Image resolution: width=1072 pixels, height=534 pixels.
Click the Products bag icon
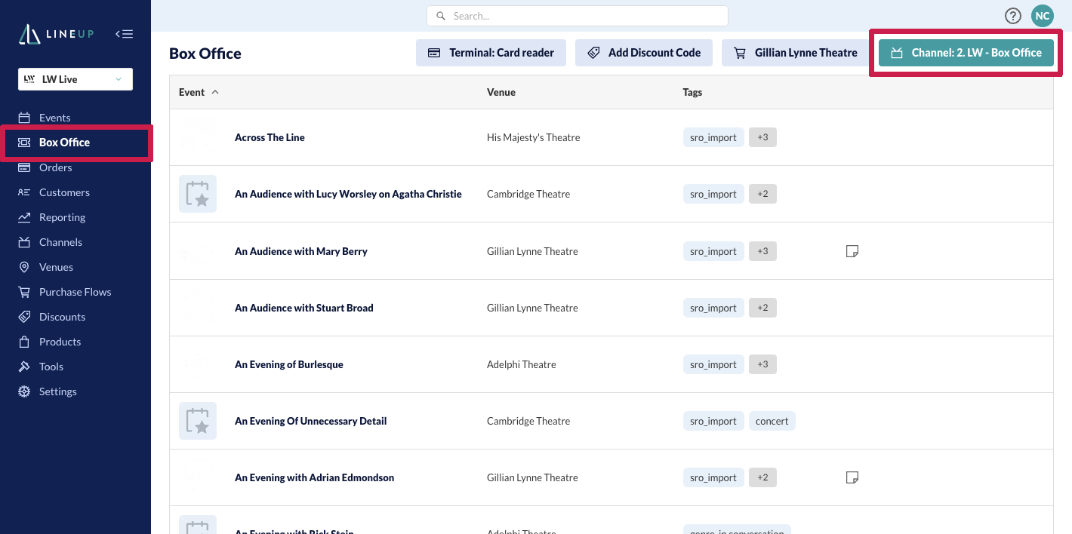[x=24, y=342]
